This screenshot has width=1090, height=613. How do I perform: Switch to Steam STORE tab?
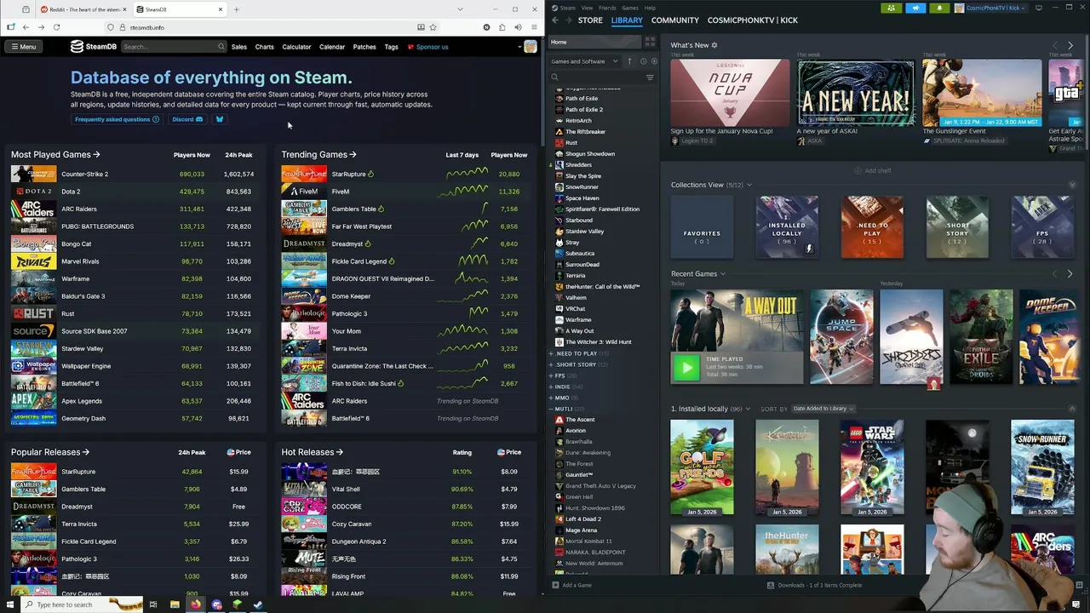[590, 20]
